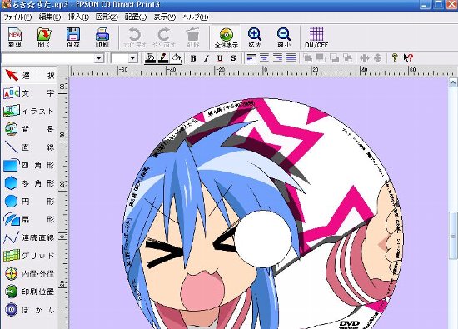Viewport: 458px width, 329px height.
Task: Open the 背景 background tool
Action: coord(28,129)
